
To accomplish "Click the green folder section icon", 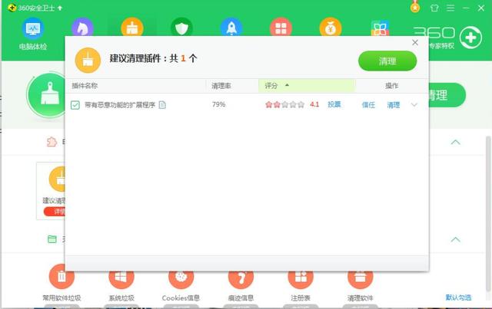I will (x=52, y=239).
